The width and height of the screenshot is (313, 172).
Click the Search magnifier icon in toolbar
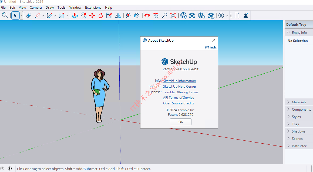[x=5, y=15]
